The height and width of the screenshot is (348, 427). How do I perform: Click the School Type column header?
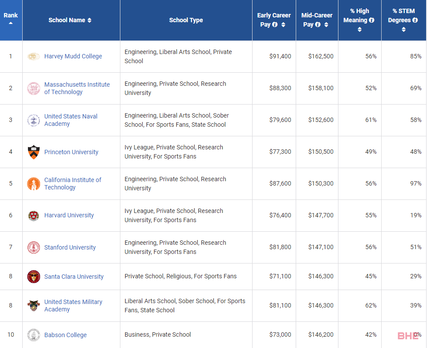pyautogui.click(x=186, y=20)
